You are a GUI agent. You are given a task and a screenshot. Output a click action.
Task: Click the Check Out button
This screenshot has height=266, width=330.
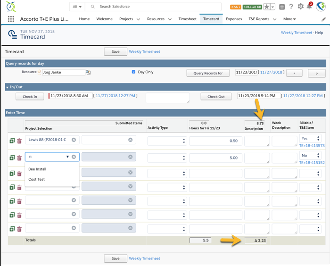pos(216,97)
